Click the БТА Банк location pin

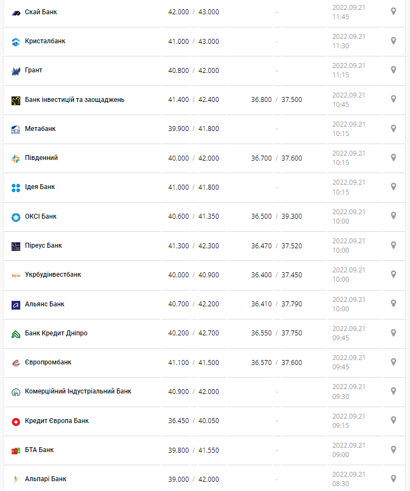click(x=393, y=449)
